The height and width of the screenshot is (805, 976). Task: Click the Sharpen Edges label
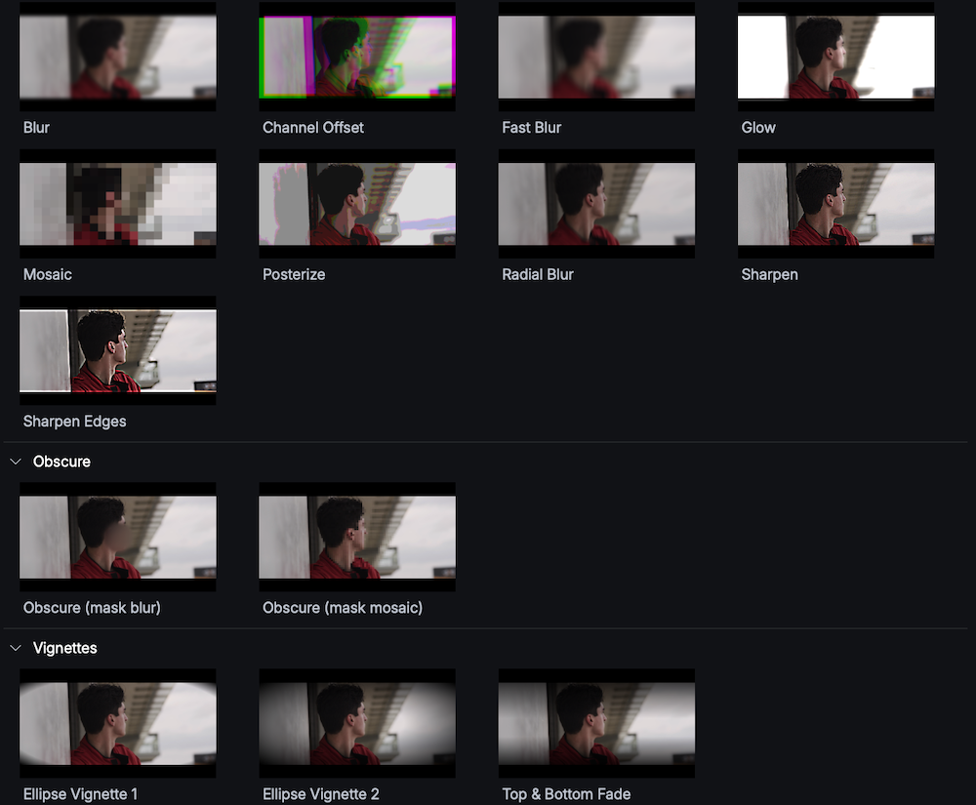point(75,422)
